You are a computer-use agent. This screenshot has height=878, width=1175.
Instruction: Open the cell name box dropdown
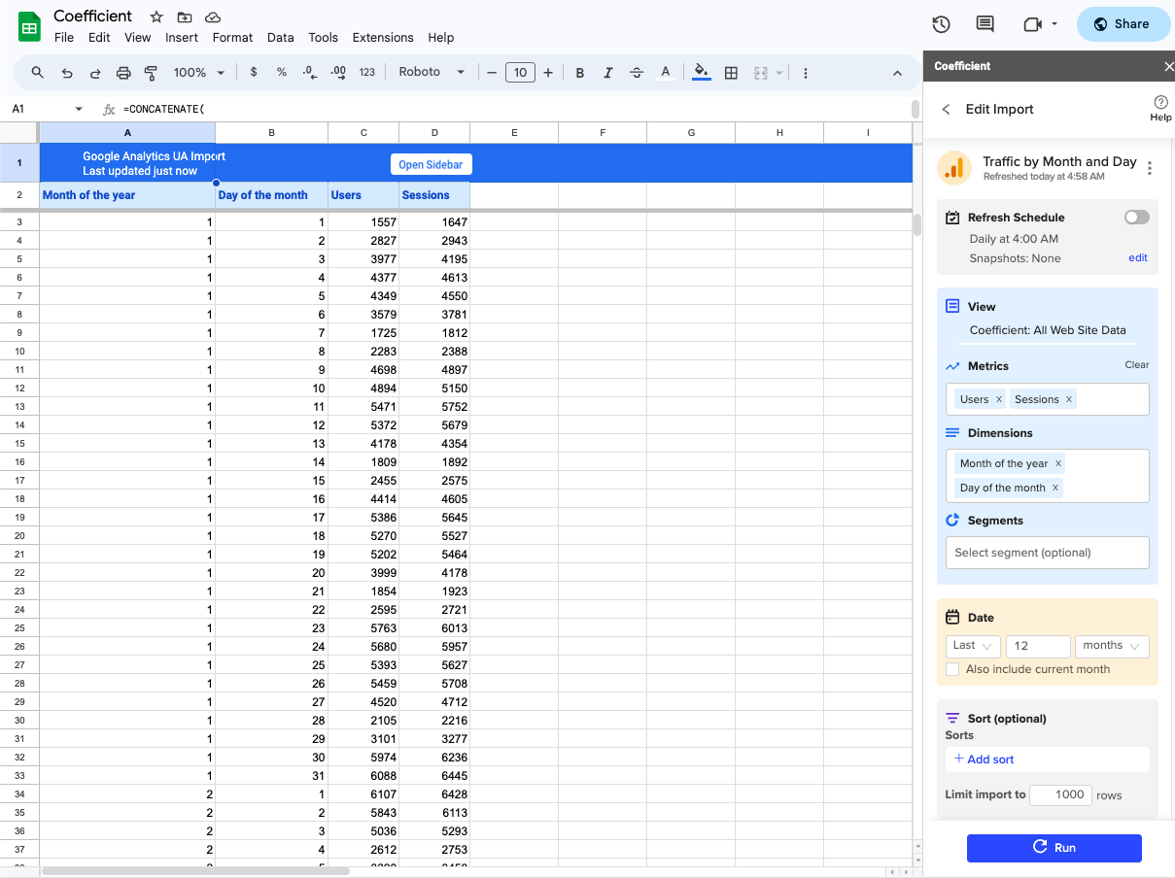pyautogui.click(x=79, y=109)
